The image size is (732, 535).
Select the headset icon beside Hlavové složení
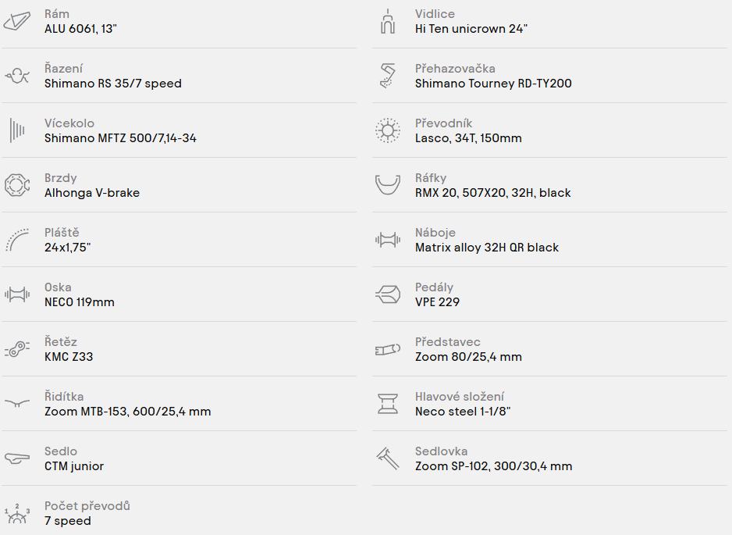click(388, 404)
